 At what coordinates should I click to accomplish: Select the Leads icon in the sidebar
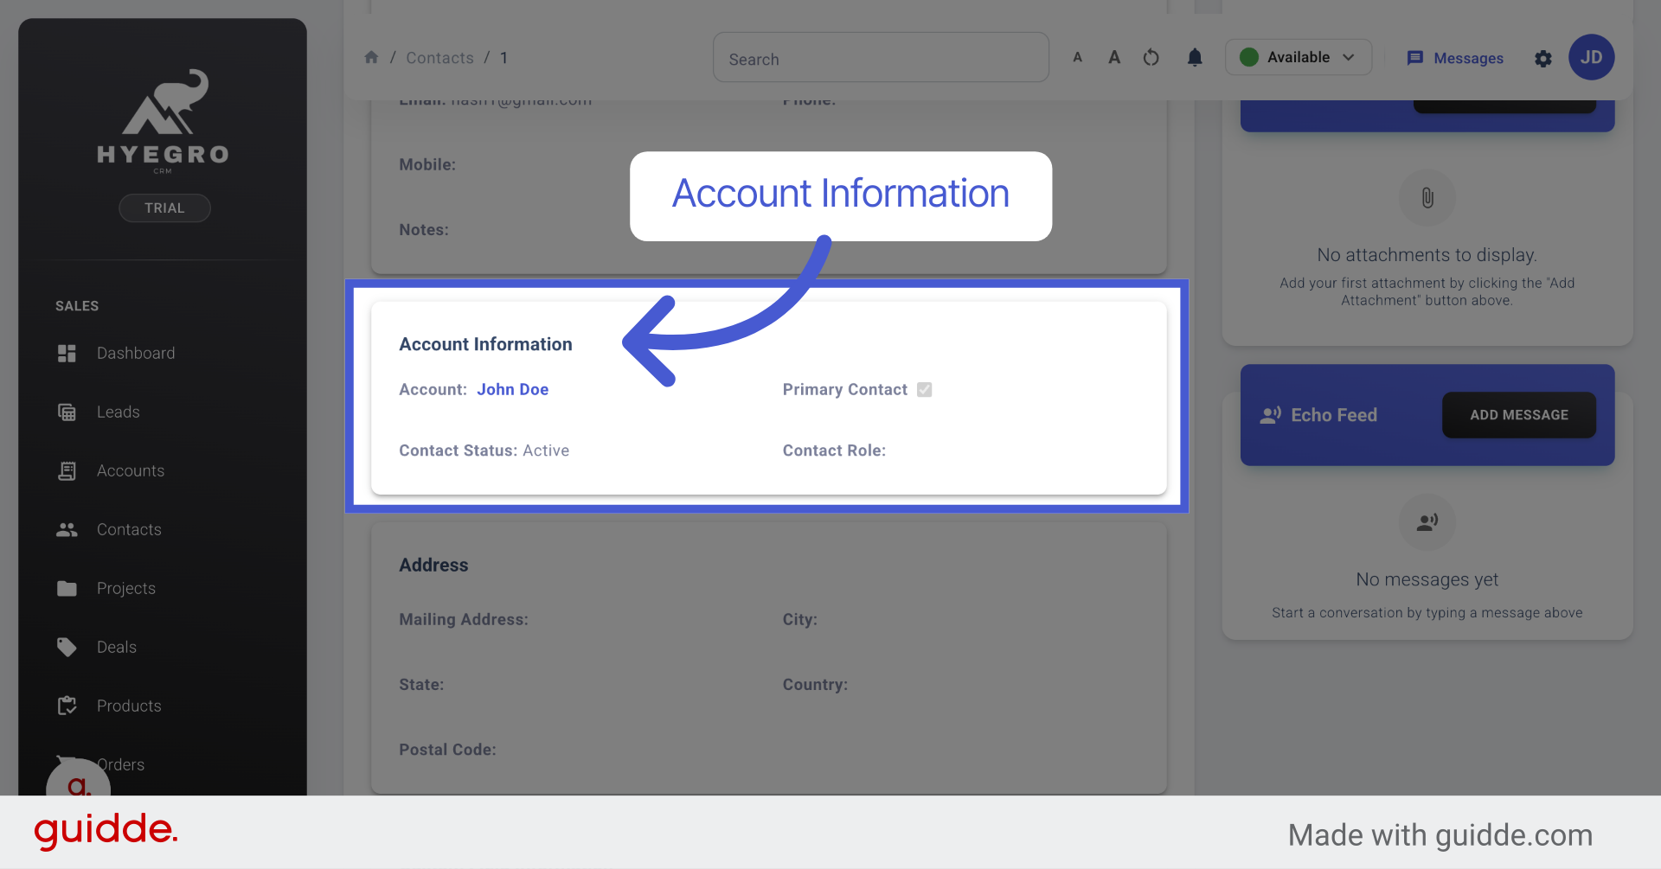67,412
